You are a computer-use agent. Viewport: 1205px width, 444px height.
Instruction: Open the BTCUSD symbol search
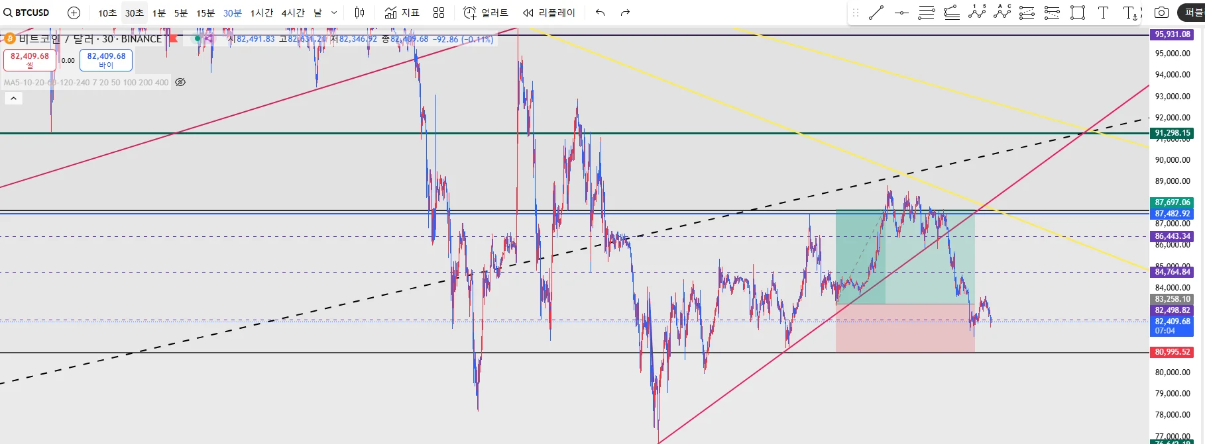point(27,13)
